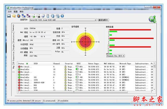
Task: Sort list by Channel column header
Action: pos(56,64)
